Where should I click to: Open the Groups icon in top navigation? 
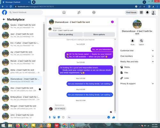click(94, 12)
